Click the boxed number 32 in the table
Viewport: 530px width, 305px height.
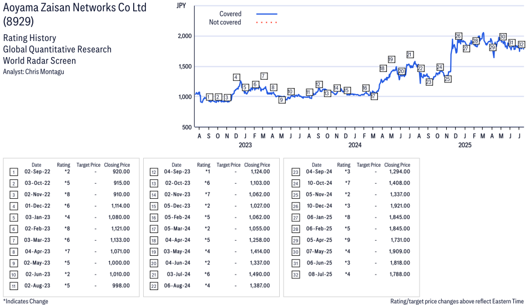click(x=295, y=275)
